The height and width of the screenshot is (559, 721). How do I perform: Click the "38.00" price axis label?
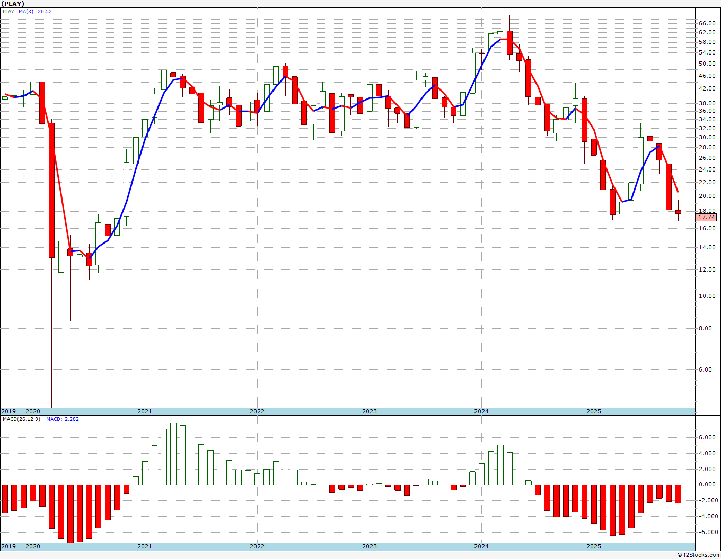coord(707,103)
